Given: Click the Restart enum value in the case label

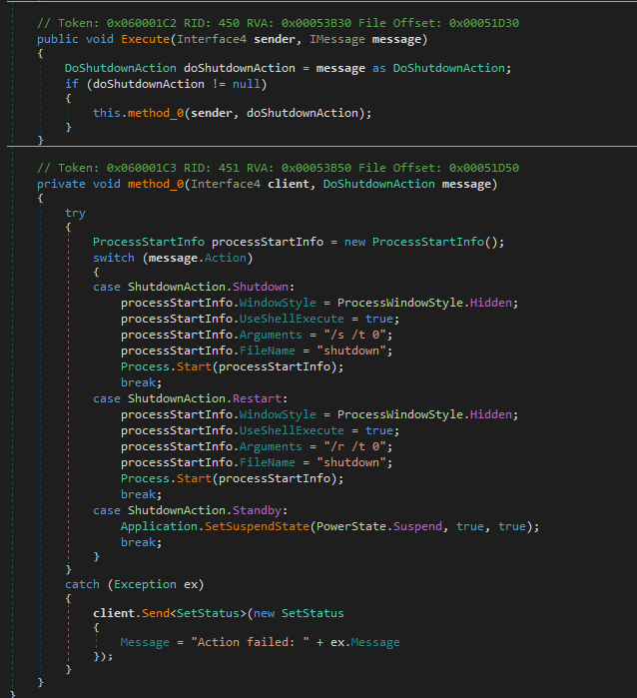Looking at the screenshot, I should [x=257, y=398].
